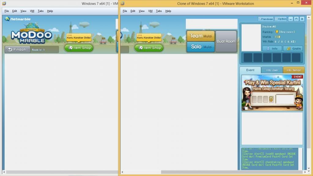Click ShadowzN3 player name
This screenshot has height=176, width=313.
coord(269,27)
